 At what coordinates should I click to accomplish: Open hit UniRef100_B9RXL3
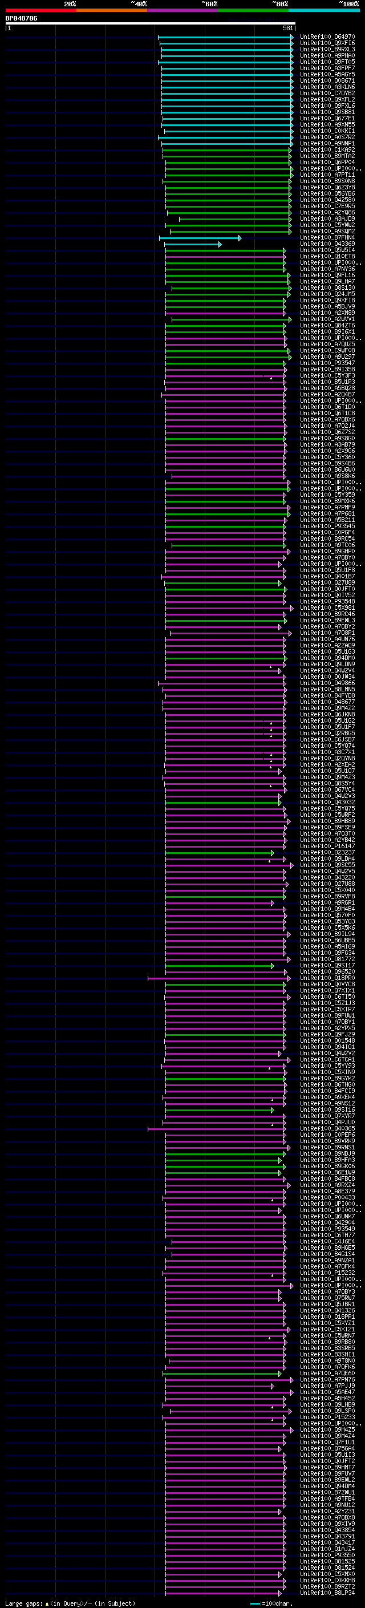point(327,49)
